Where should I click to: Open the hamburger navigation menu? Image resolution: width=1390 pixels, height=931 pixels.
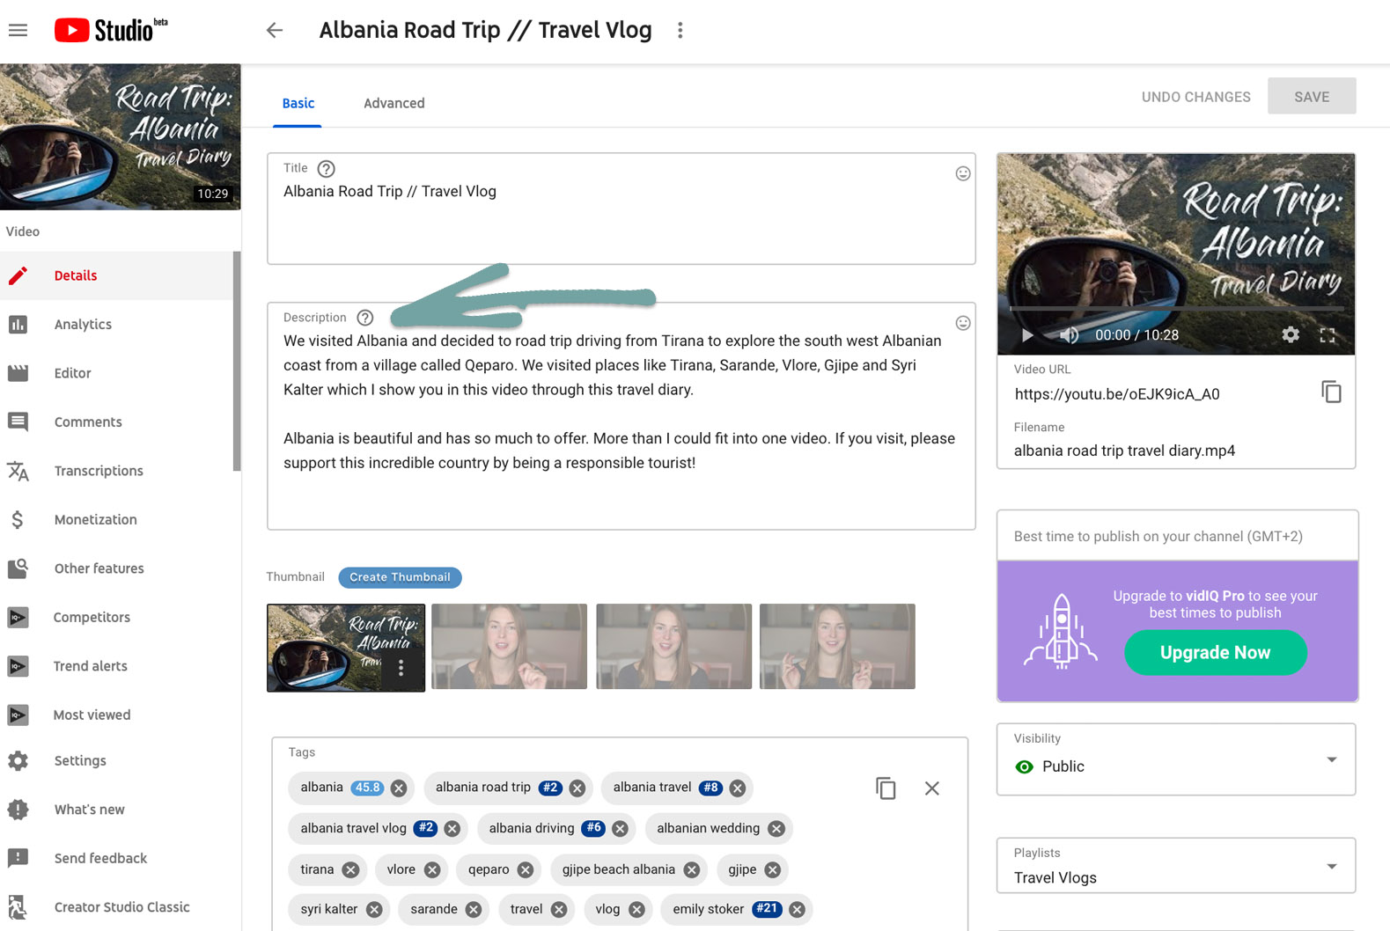[18, 30]
